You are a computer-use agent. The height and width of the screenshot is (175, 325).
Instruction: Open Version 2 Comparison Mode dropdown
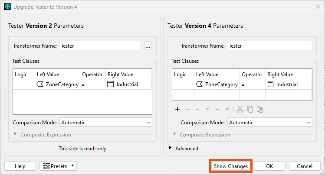pyautogui.click(x=105, y=123)
